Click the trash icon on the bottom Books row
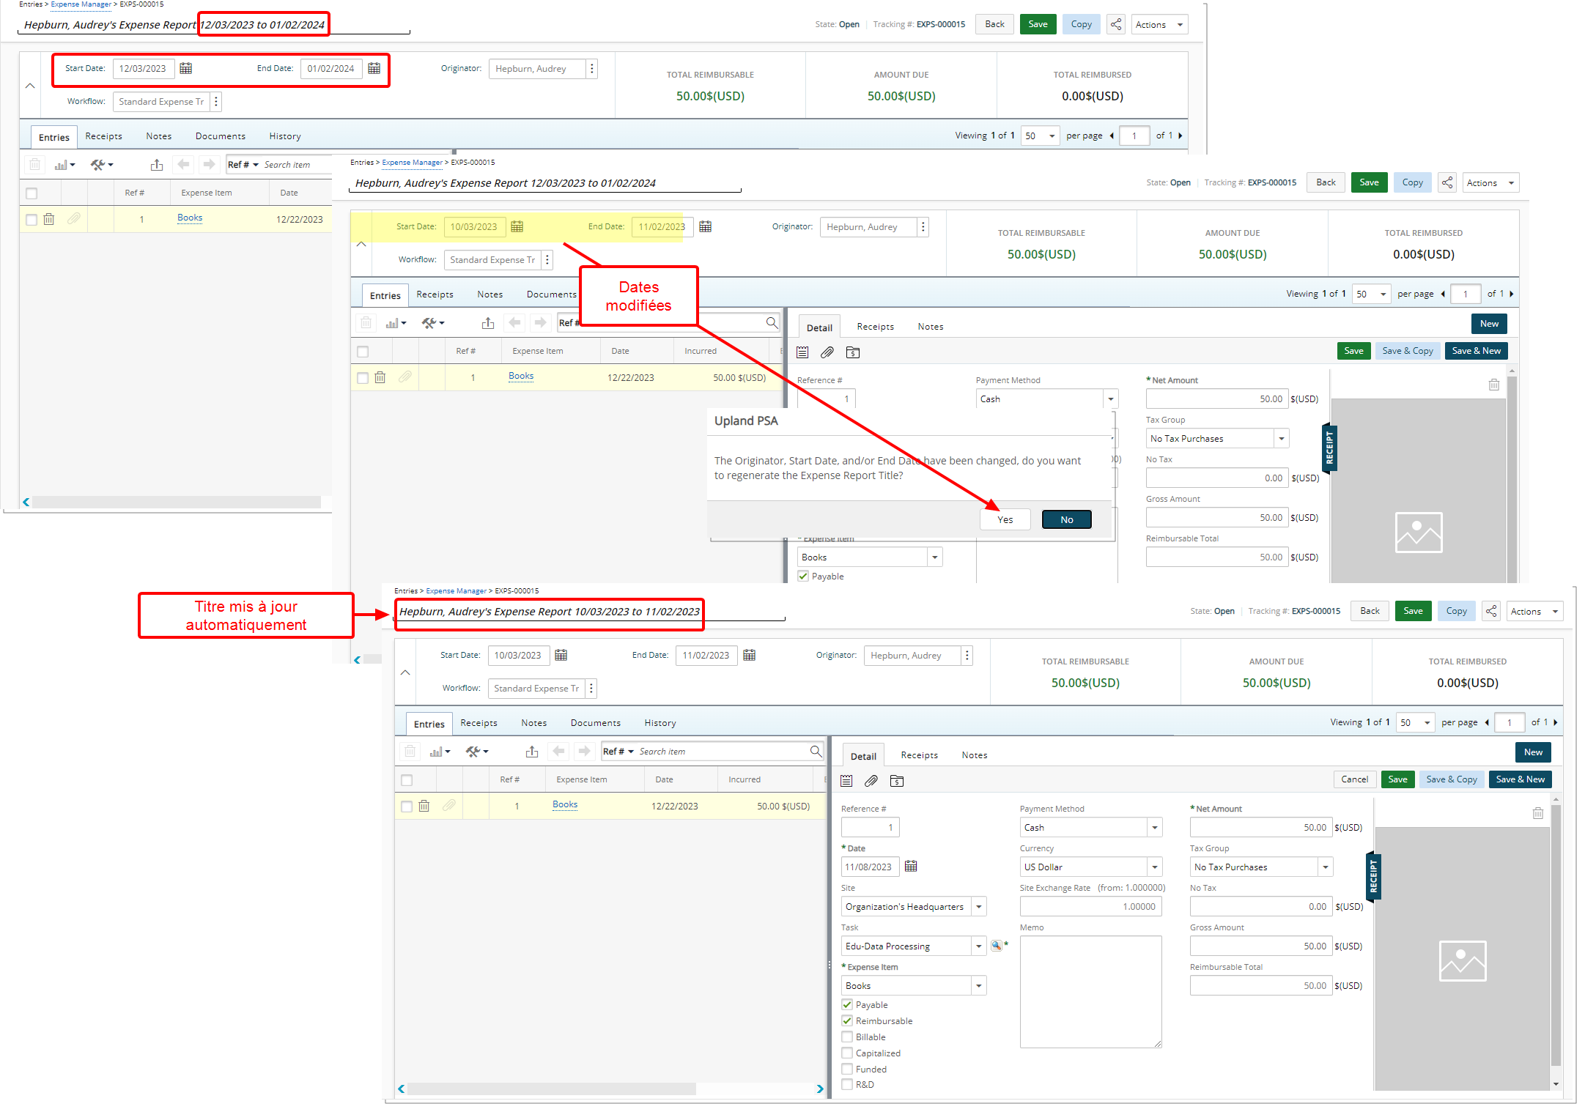Image resolution: width=1585 pixels, height=1112 pixels. coord(424,806)
